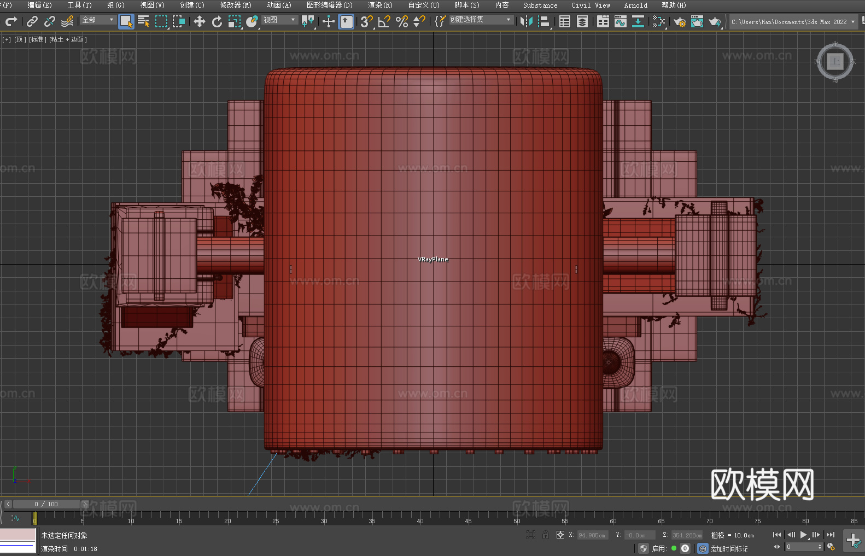Open Render Setup teapot icon

tap(680, 22)
